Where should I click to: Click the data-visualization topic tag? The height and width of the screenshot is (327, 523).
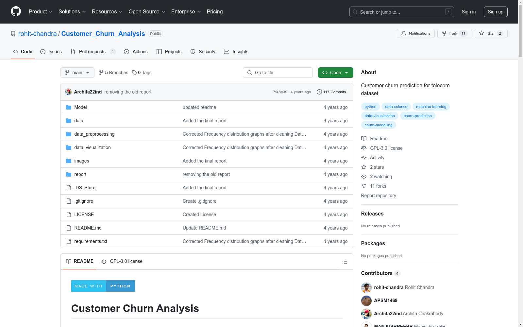point(380,116)
